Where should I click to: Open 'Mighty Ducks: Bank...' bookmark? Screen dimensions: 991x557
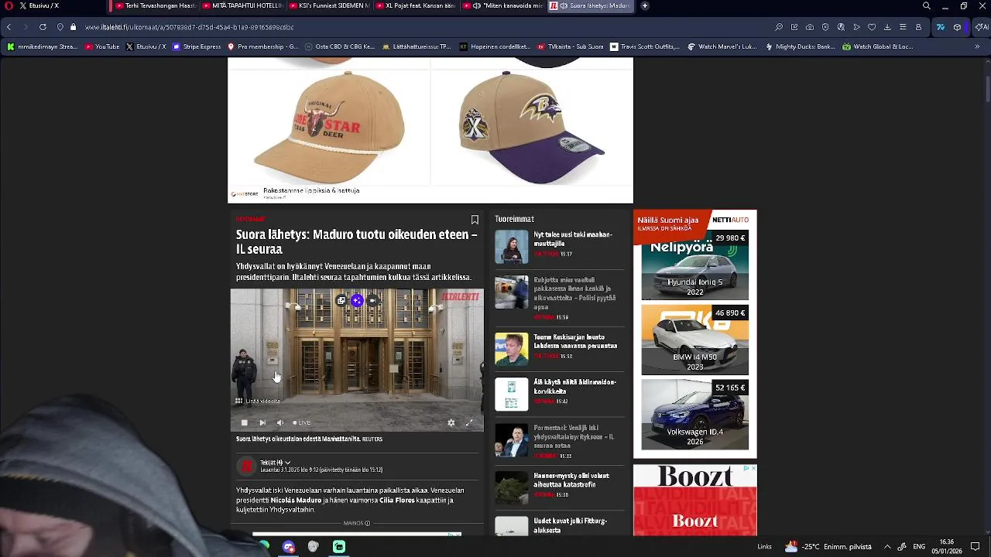(800, 46)
